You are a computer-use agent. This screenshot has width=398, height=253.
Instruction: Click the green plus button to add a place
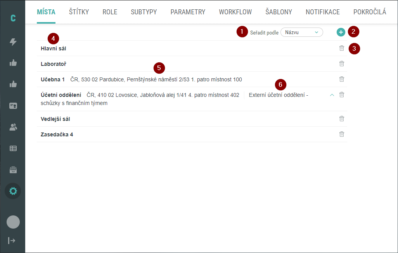[341, 32]
